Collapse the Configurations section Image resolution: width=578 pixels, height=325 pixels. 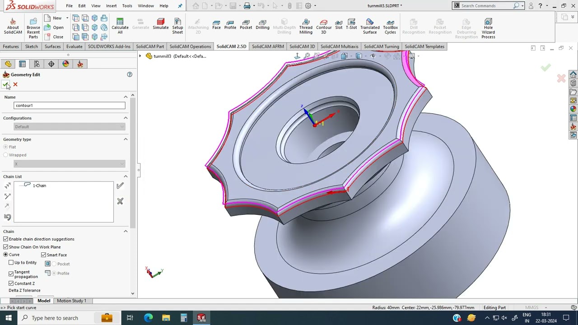point(126,118)
